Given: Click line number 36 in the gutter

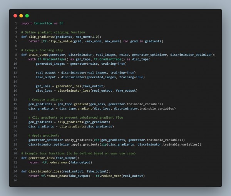Looking at the screenshot, I should [15, 180].
